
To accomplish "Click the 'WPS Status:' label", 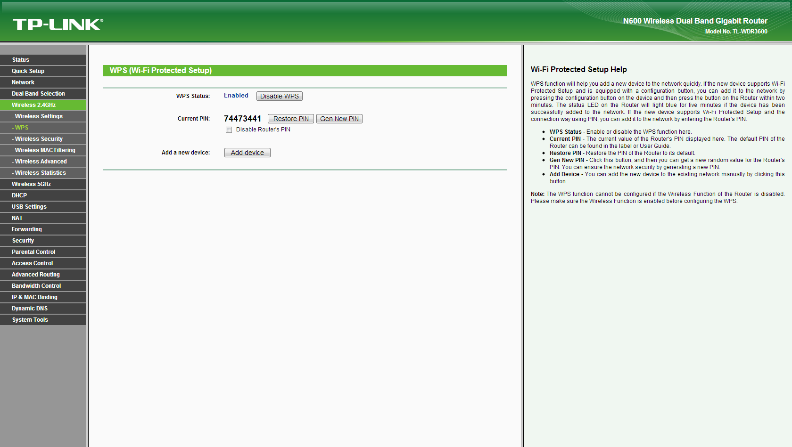I will (x=193, y=96).
